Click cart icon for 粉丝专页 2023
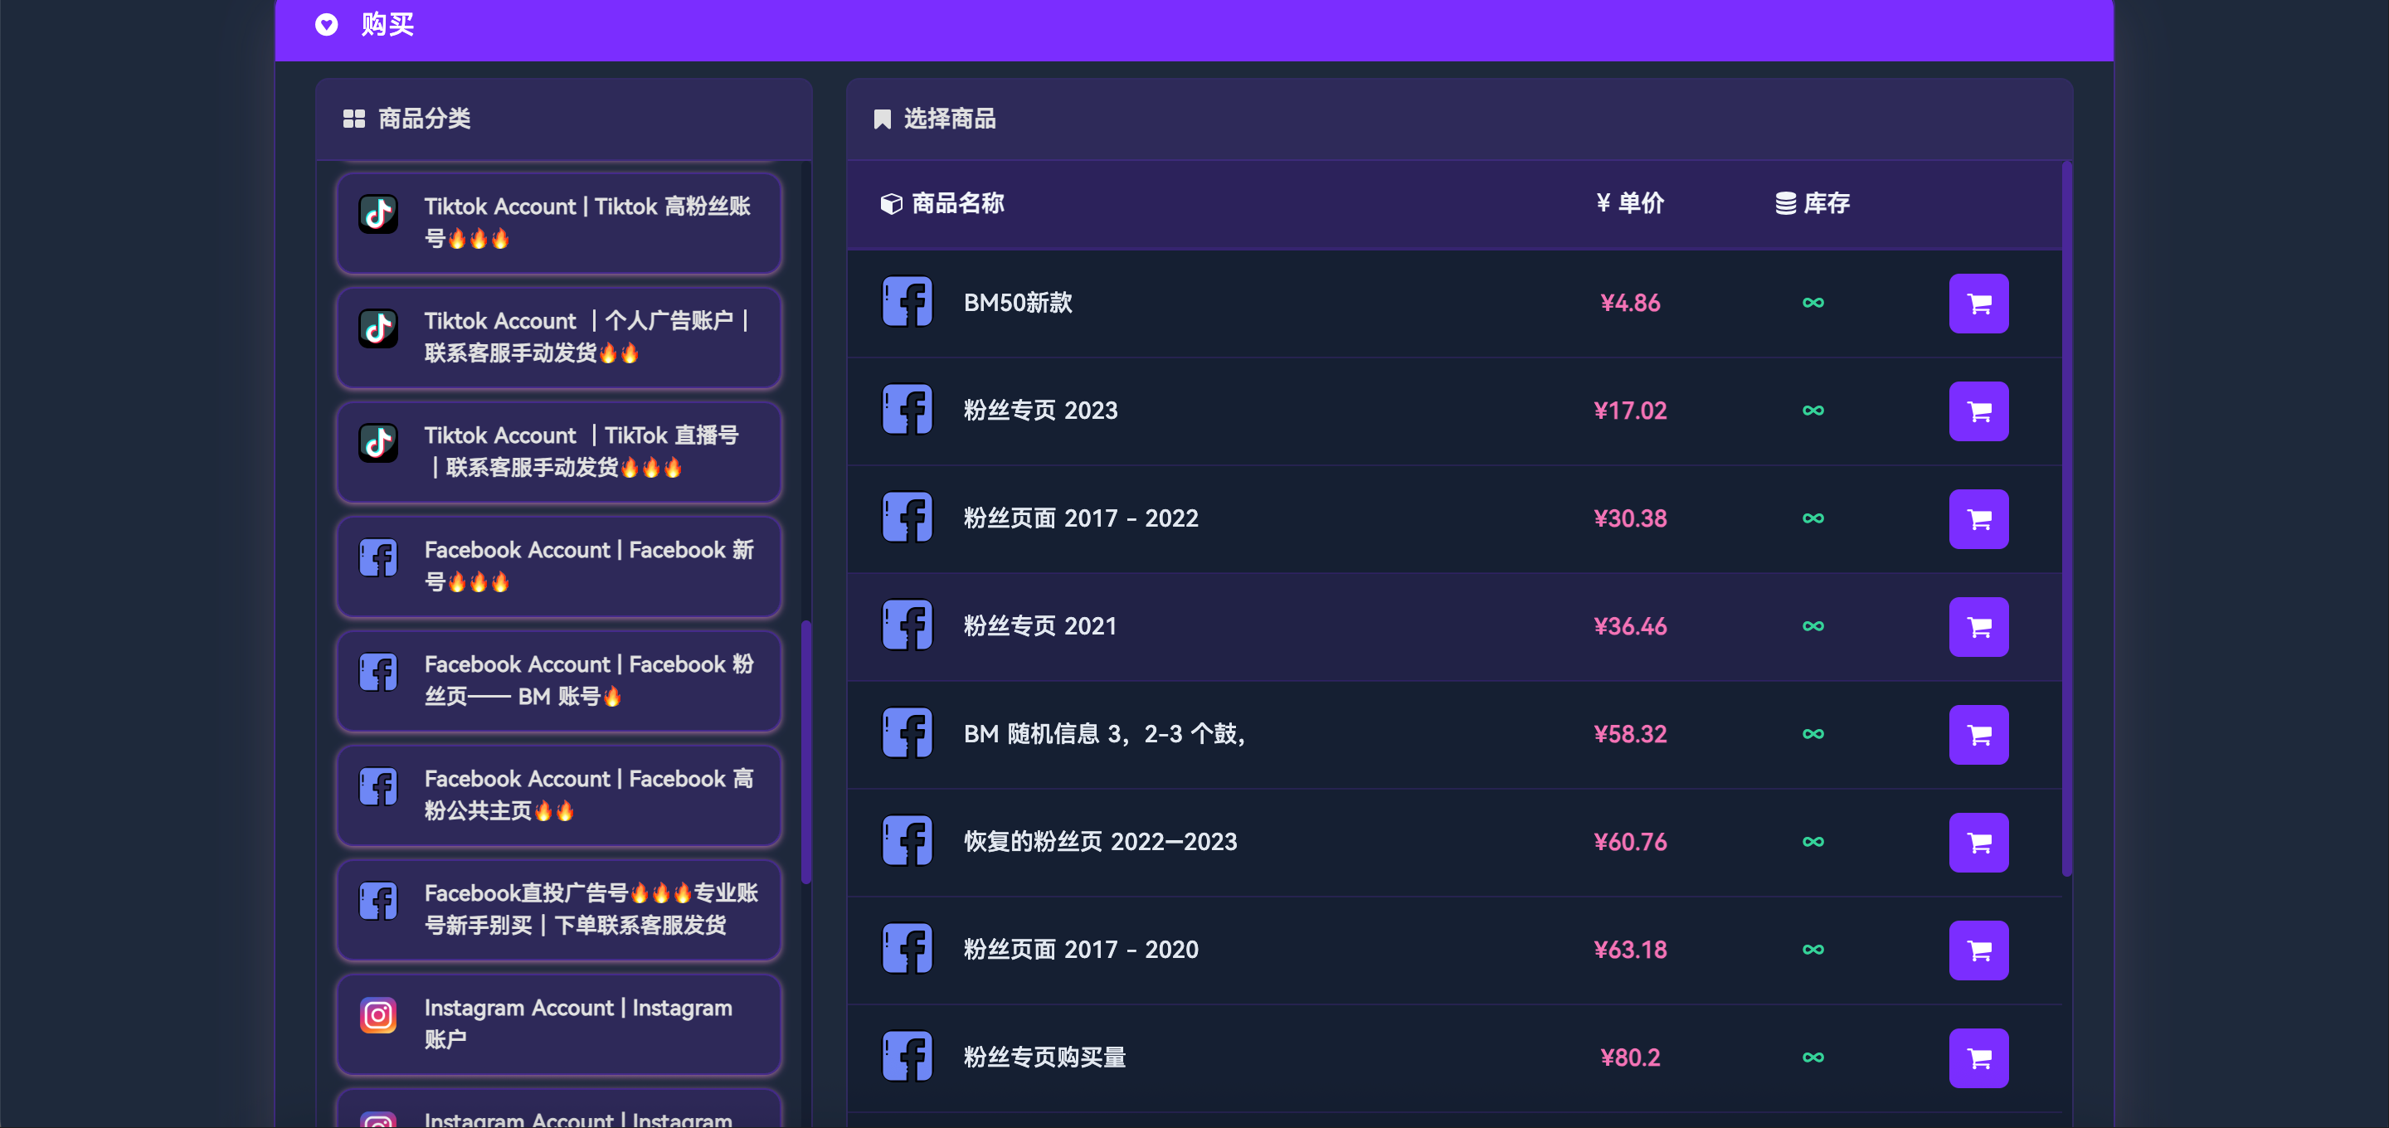The width and height of the screenshot is (2389, 1128). pos(1978,411)
